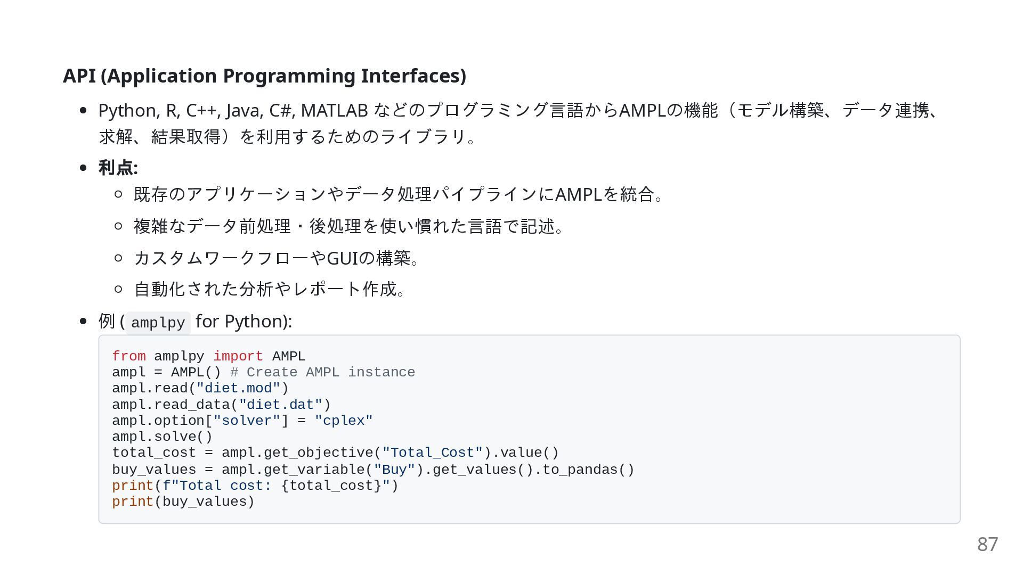Click the "cplex" solver string

point(344,421)
